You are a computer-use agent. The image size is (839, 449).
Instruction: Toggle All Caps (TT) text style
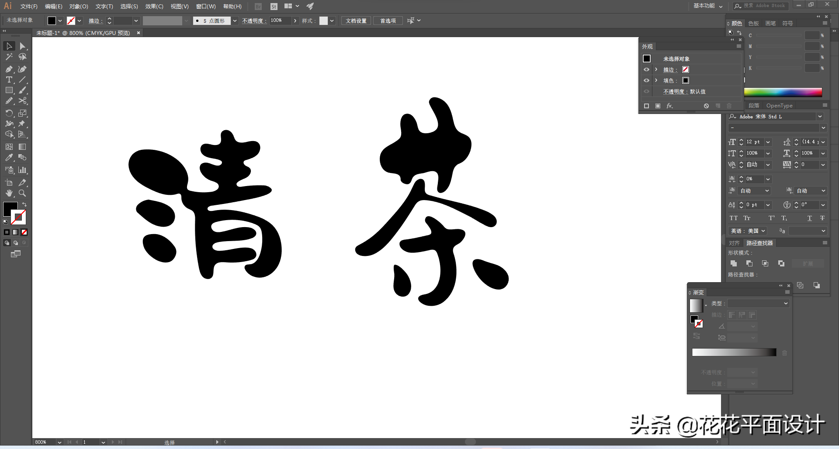point(734,218)
